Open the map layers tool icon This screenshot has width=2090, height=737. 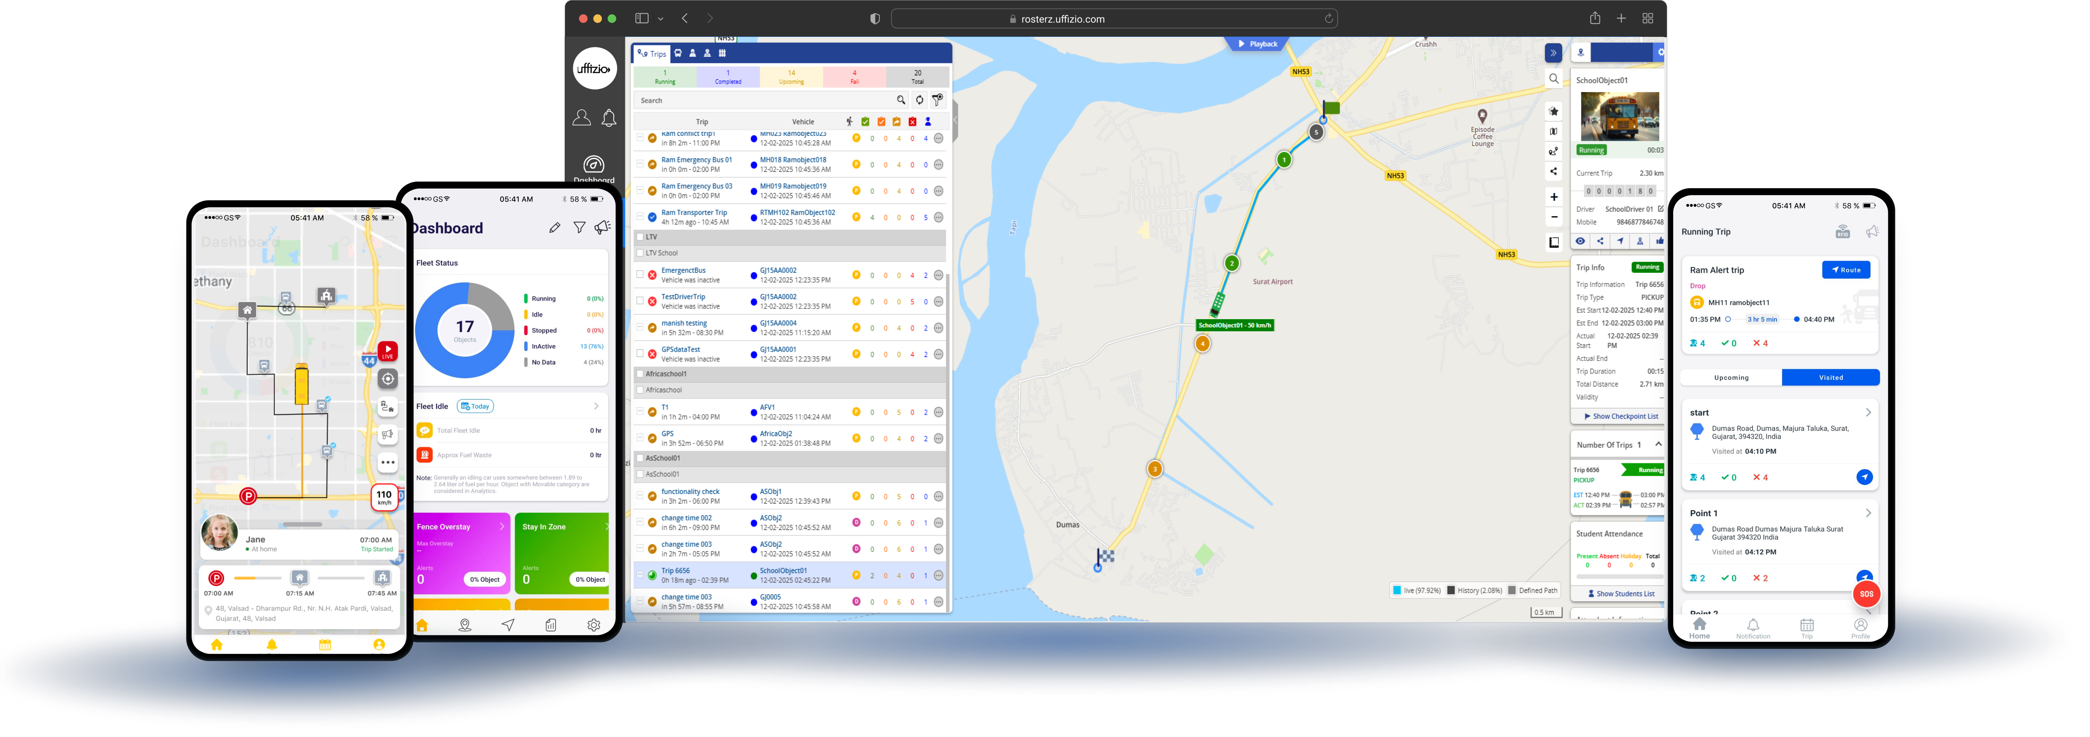(x=1554, y=131)
